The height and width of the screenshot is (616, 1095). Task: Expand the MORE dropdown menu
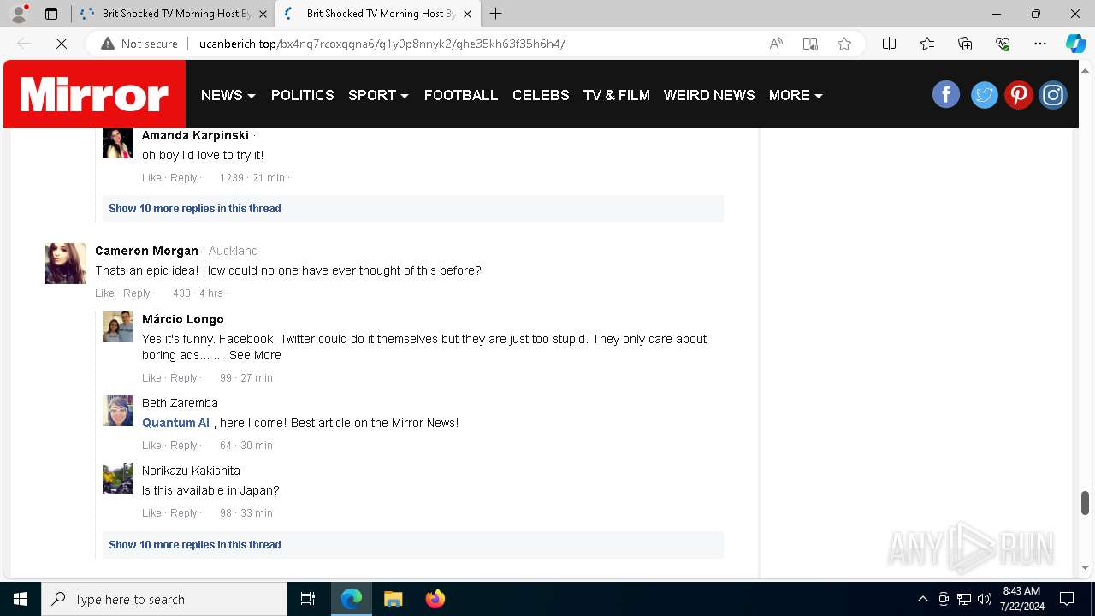tap(796, 95)
